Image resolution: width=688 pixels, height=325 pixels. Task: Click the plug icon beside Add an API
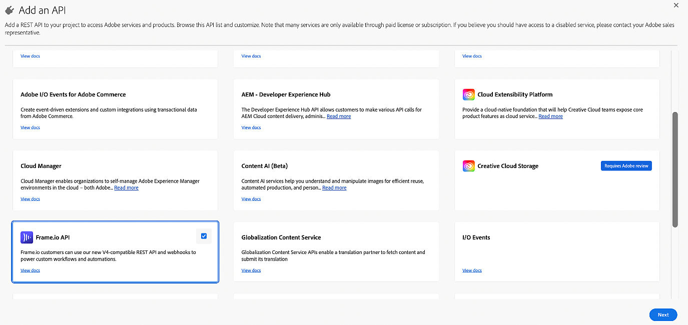tap(10, 10)
